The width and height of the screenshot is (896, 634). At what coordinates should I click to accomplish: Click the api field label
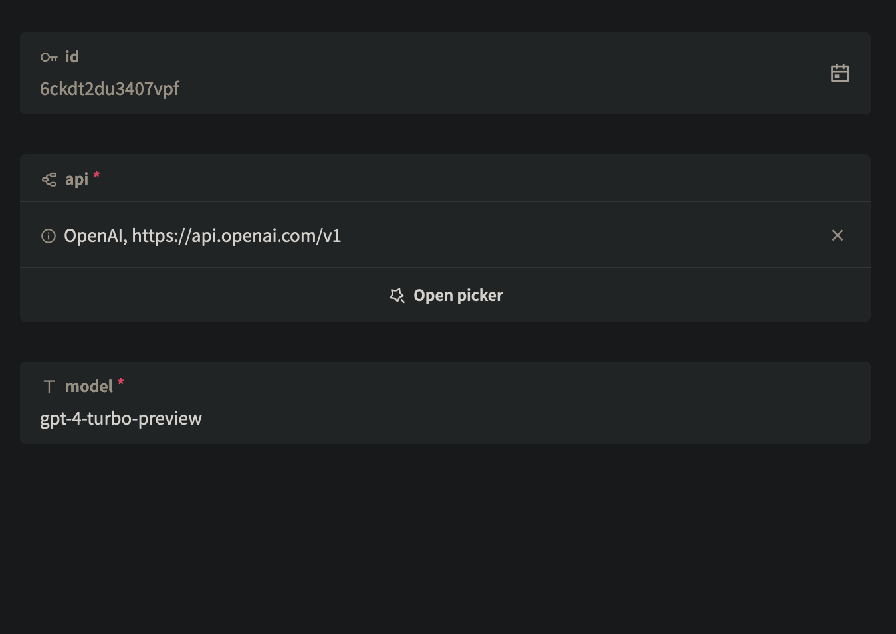(76, 179)
